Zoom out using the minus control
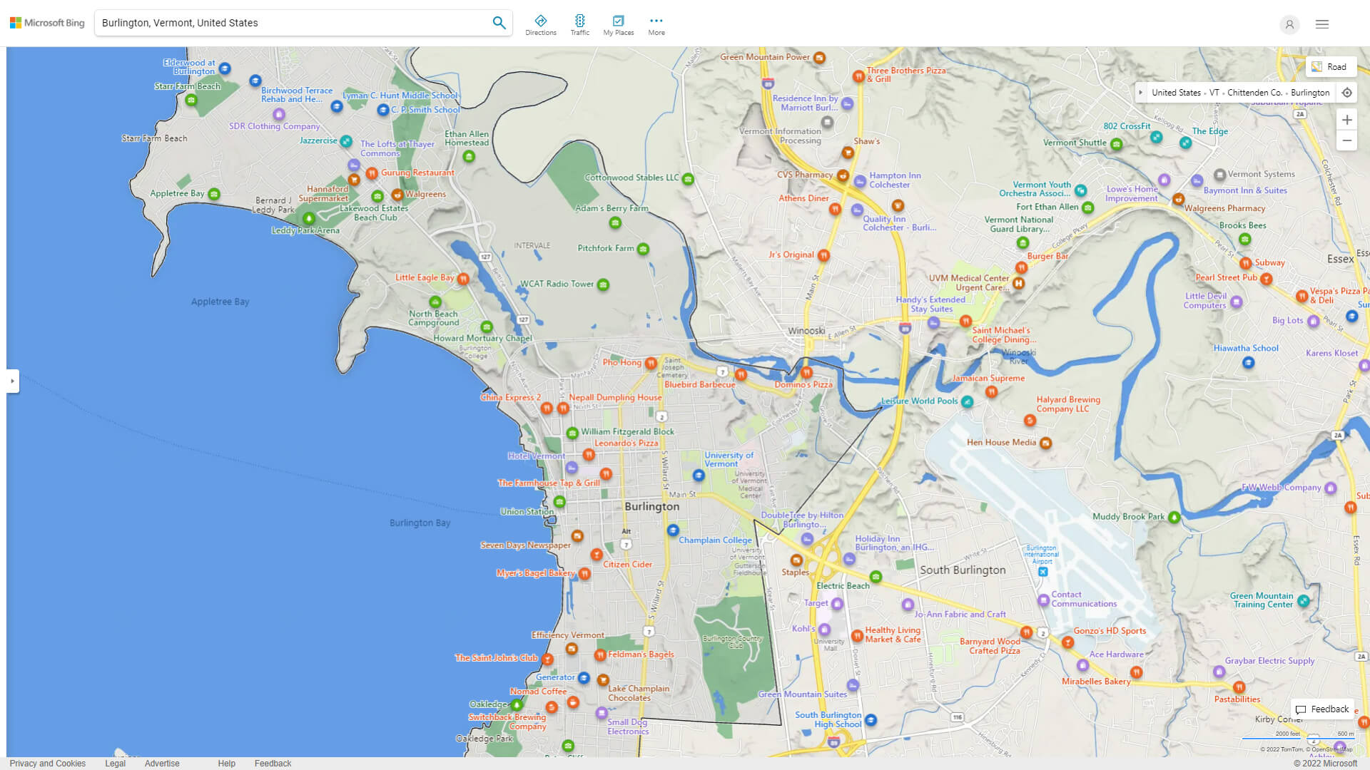 click(1347, 140)
